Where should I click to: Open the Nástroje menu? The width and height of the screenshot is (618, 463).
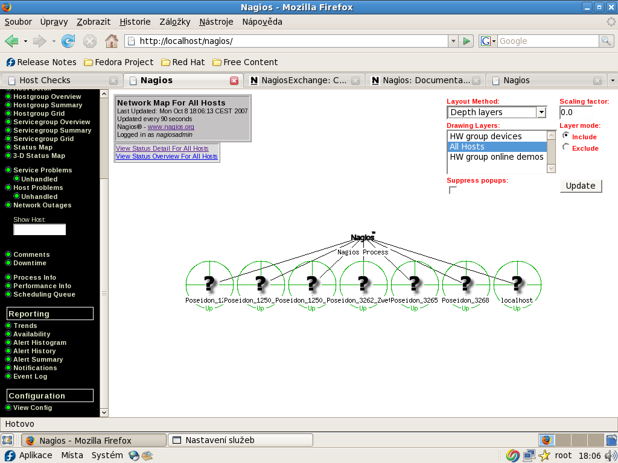tap(216, 22)
